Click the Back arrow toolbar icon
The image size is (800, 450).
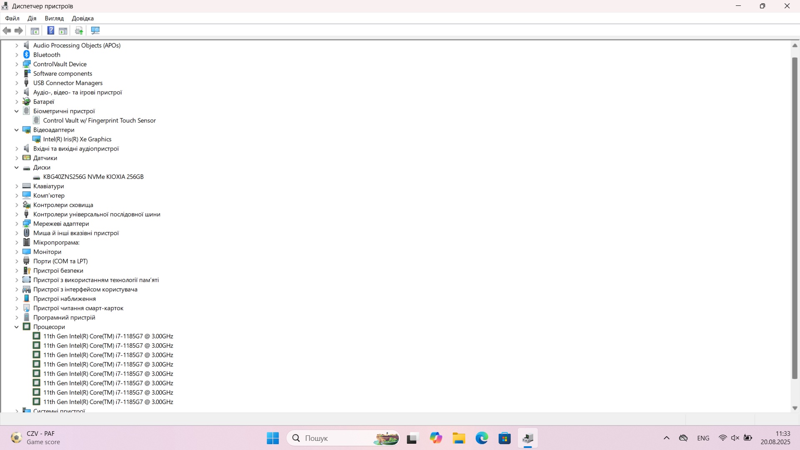7,30
